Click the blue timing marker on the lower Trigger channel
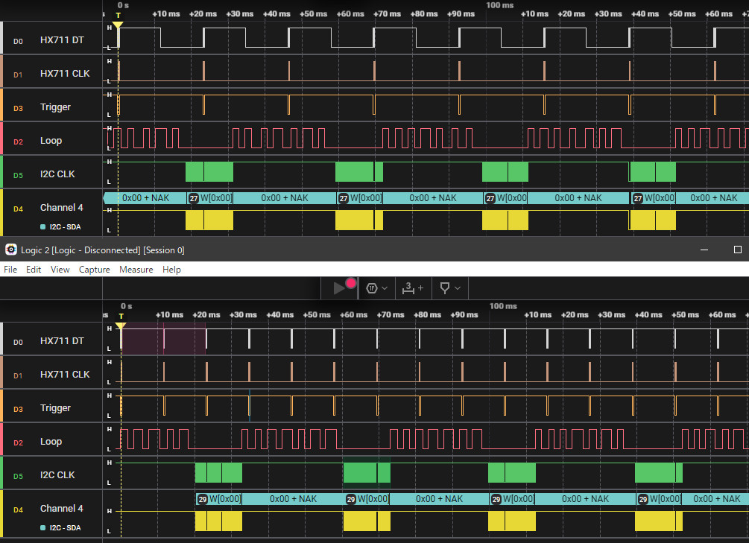749x543 pixels. [x=250, y=405]
